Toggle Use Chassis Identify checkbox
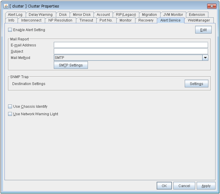The height and width of the screenshot is (194, 220). click(x=10, y=107)
